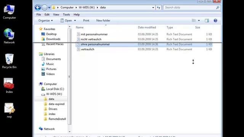The width and height of the screenshot is (244, 137).
Task: Sort by Date modified column header
Action: (x=147, y=27)
